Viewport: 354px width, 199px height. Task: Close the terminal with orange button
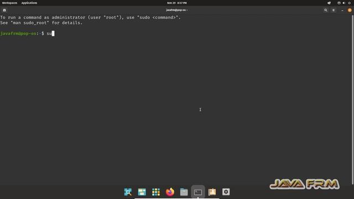coord(350,10)
